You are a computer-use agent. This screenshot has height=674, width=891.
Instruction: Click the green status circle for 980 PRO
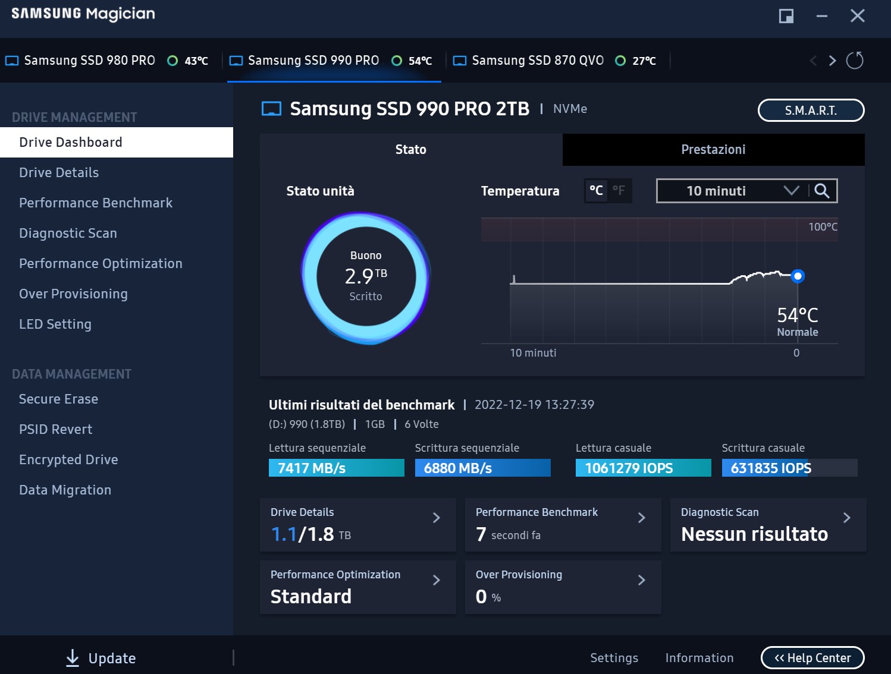coord(172,61)
